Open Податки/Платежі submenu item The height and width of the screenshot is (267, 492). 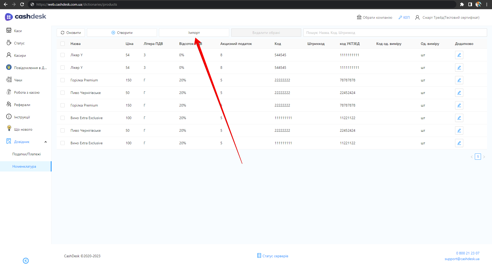26,154
